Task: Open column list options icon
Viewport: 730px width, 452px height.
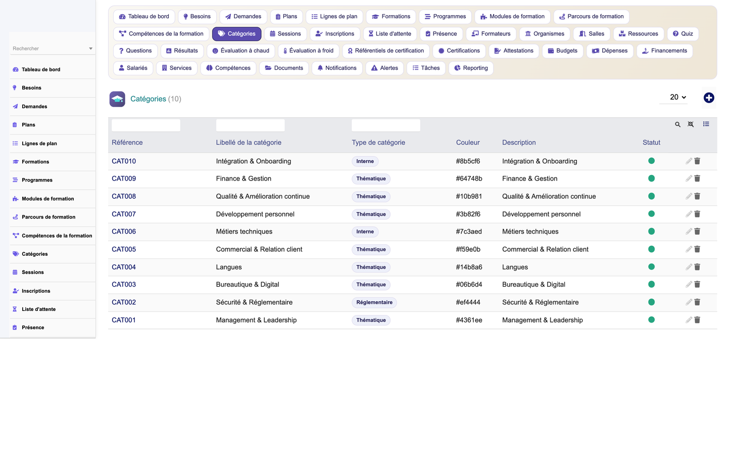Action: pyautogui.click(x=706, y=124)
